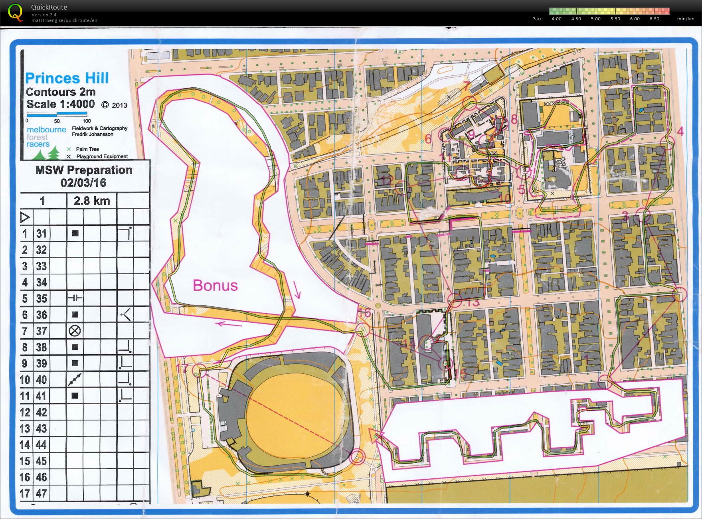Click the circled-cross symbol in control row 7
Image resolution: width=702 pixels, height=519 pixels.
[x=75, y=331]
